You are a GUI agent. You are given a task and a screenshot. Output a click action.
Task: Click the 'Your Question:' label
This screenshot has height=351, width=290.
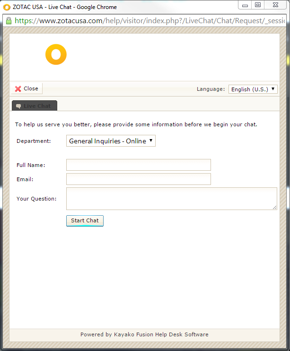[36, 199]
